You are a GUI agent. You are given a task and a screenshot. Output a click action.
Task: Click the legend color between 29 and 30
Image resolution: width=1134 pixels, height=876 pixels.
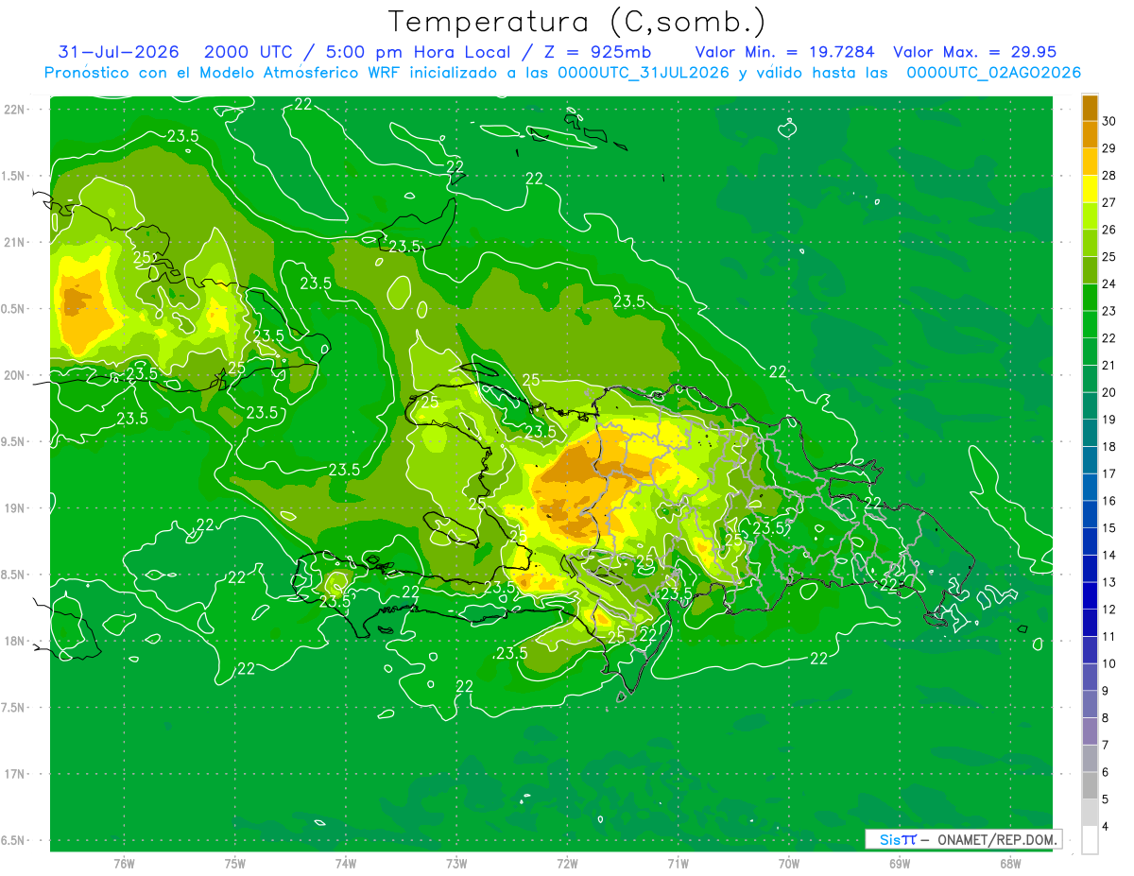click(1090, 134)
